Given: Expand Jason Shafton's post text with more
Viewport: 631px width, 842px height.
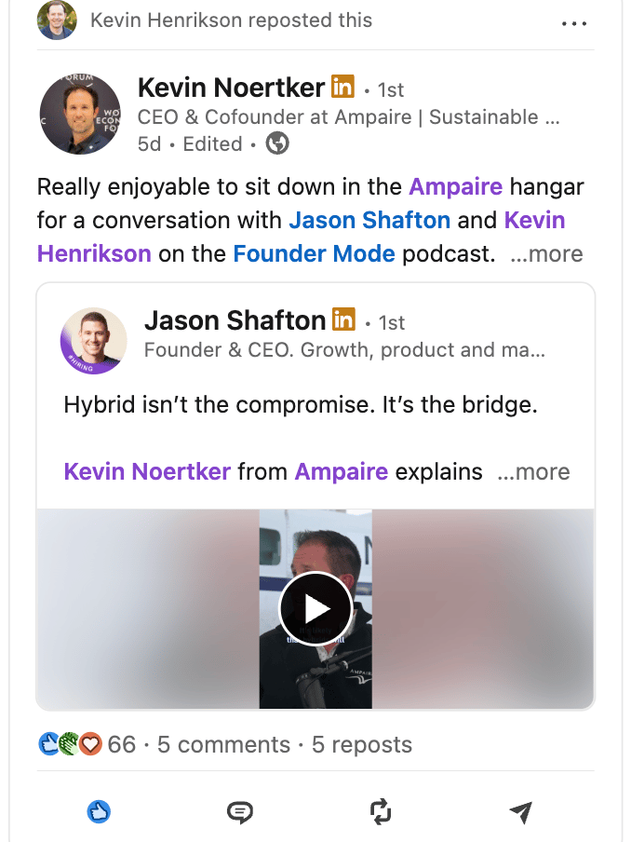Looking at the screenshot, I should point(534,471).
